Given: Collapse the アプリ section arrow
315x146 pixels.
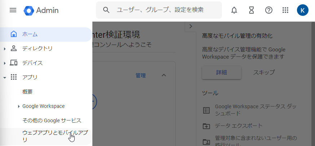Looking at the screenshot, I should click(x=5, y=78).
